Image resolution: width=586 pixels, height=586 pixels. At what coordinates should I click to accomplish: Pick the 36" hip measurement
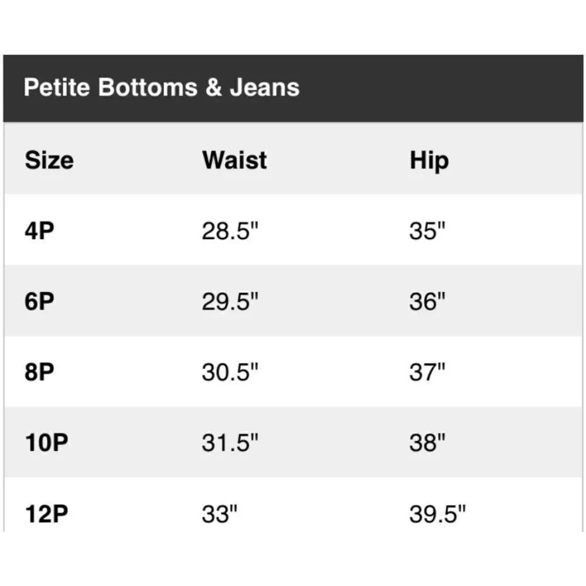(x=428, y=302)
